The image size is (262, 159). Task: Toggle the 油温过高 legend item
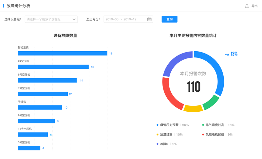(x=169, y=135)
